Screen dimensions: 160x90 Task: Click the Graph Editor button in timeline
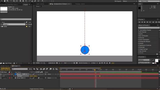56,69
